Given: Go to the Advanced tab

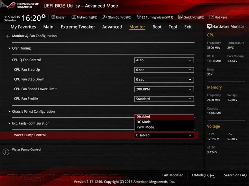Looking at the screenshot, I should click(112, 27).
